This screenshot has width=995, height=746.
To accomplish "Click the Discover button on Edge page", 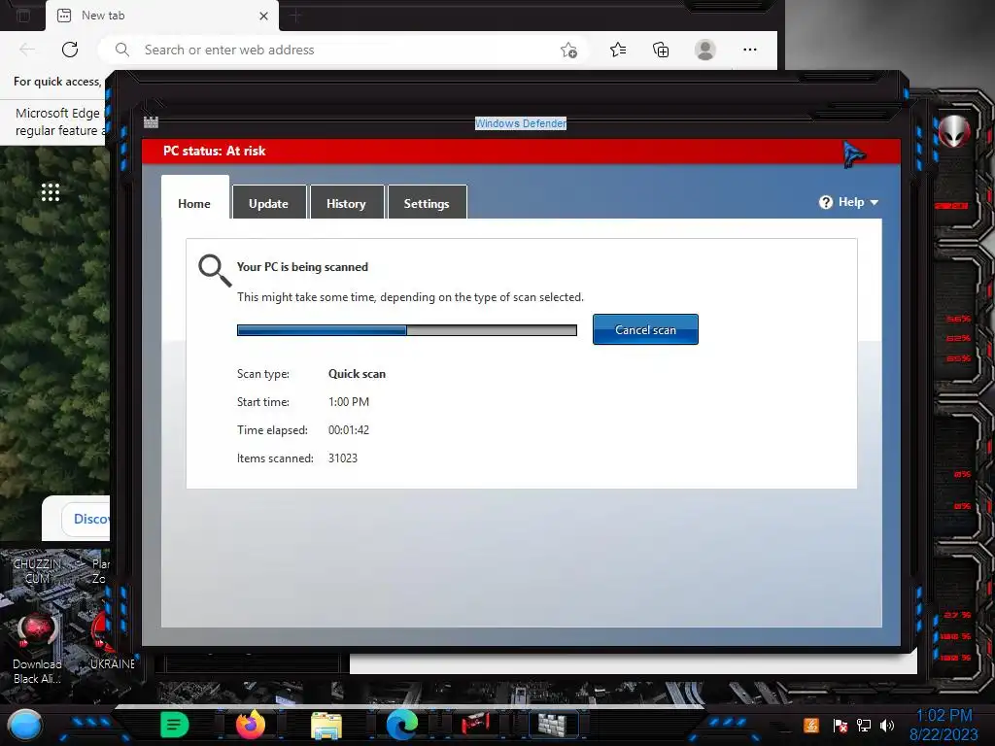I will (86, 519).
